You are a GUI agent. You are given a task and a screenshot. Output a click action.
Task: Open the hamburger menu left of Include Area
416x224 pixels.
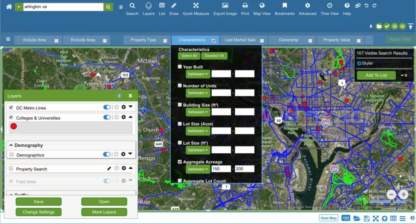coord(8,39)
